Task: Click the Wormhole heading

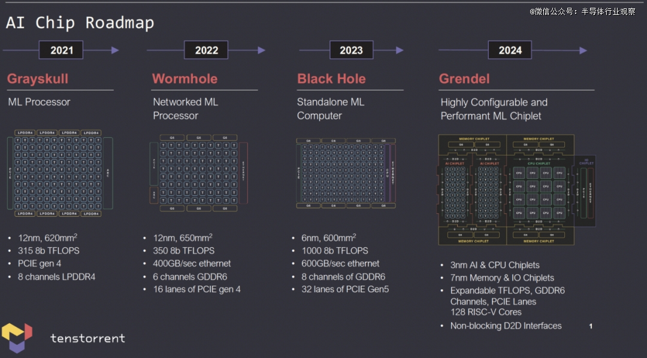Action: pyautogui.click(x=185, y=78)
